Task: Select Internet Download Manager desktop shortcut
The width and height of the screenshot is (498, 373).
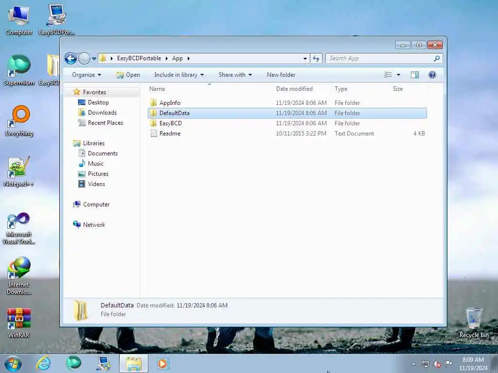Action: 19,276
